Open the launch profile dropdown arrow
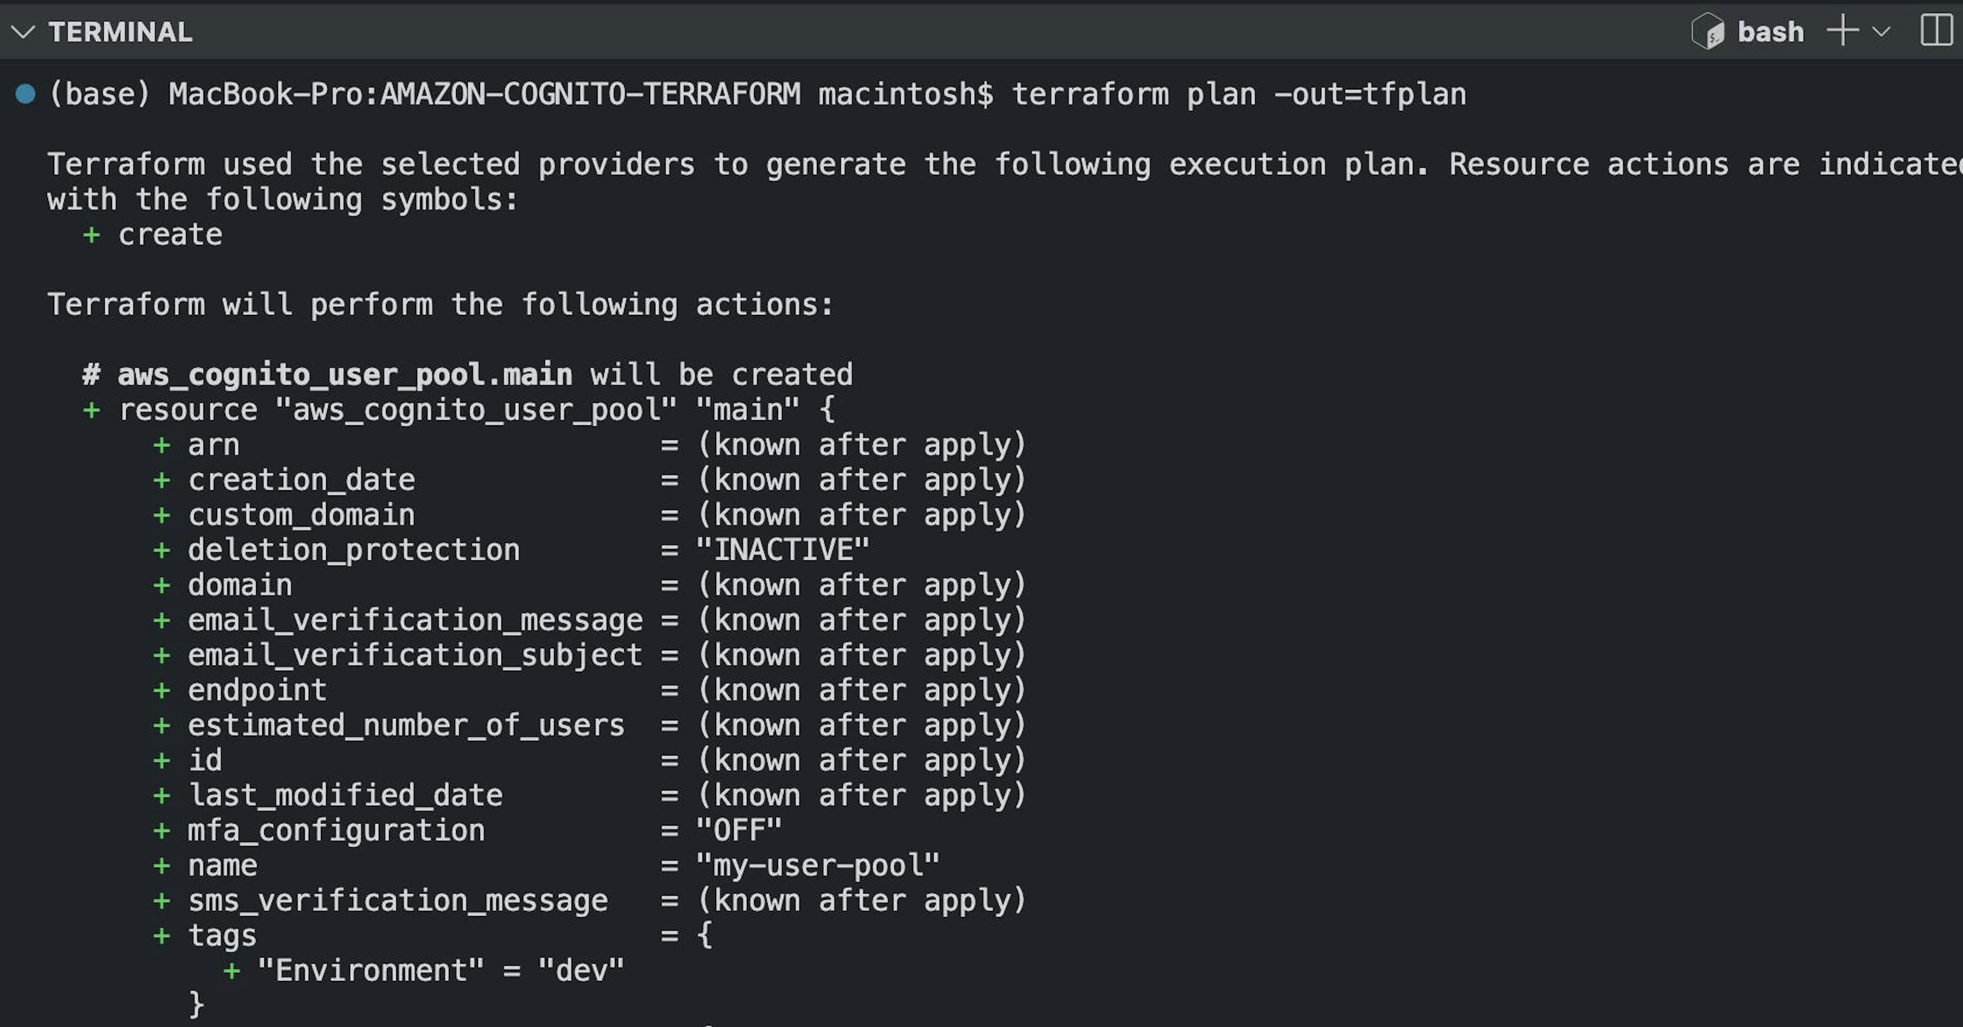The image size is (1963, 1027). 1881,32
